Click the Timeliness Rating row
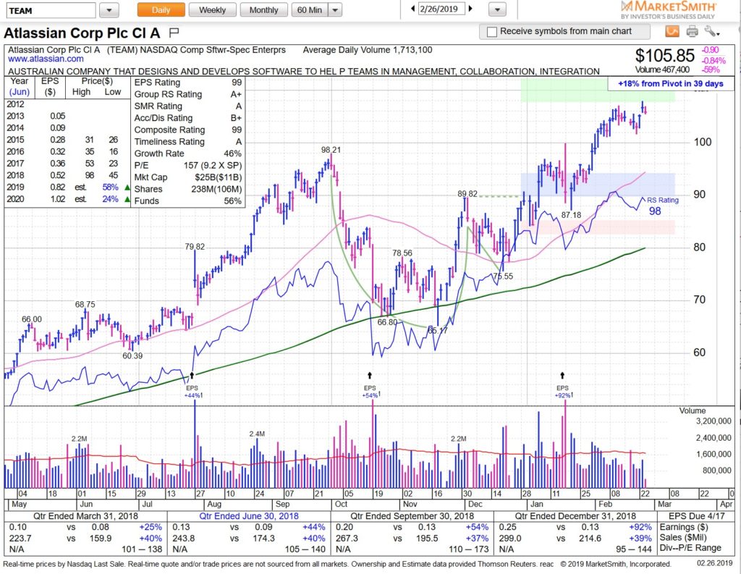Viewport: 741px width, 574px height. (x=187, y=142)
